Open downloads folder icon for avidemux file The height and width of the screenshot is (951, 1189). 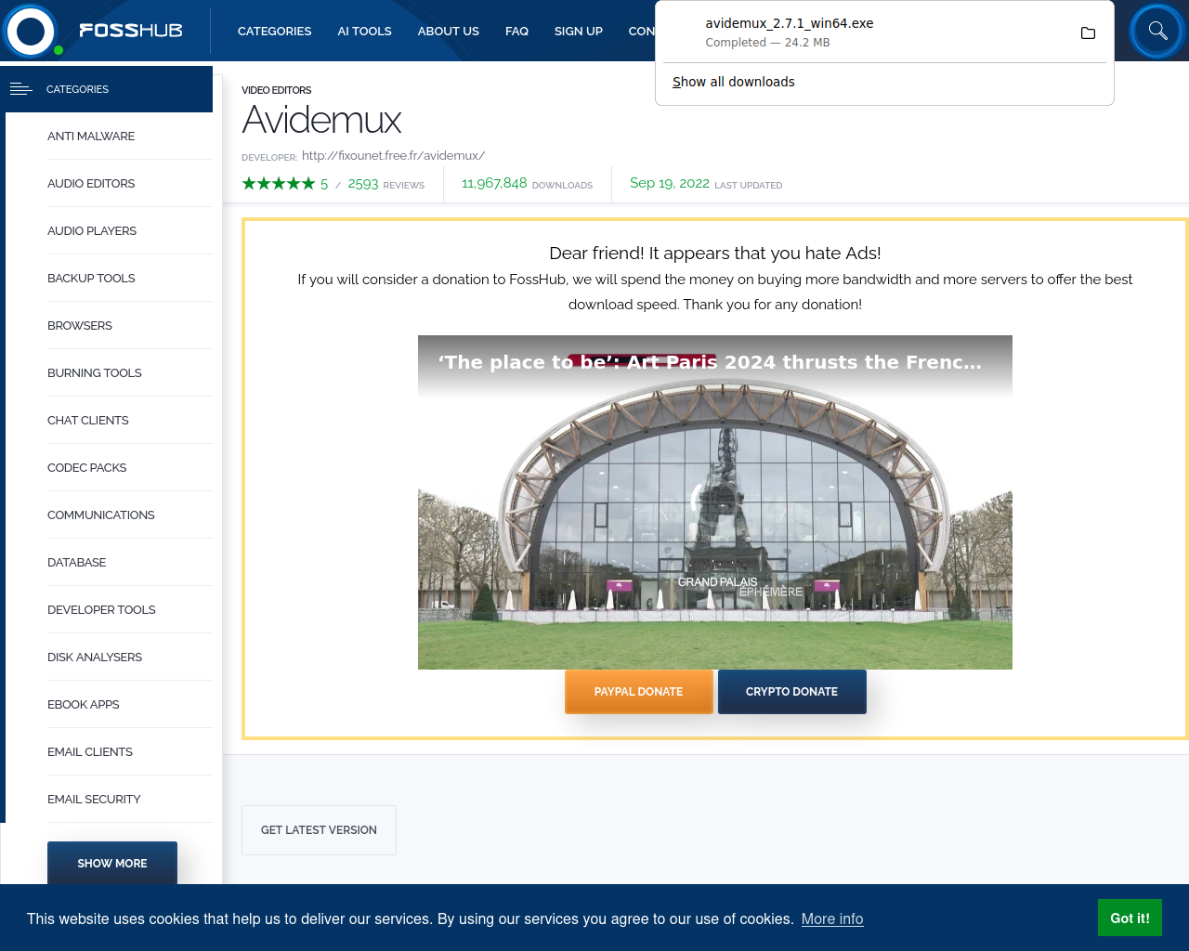[1088, 33]
